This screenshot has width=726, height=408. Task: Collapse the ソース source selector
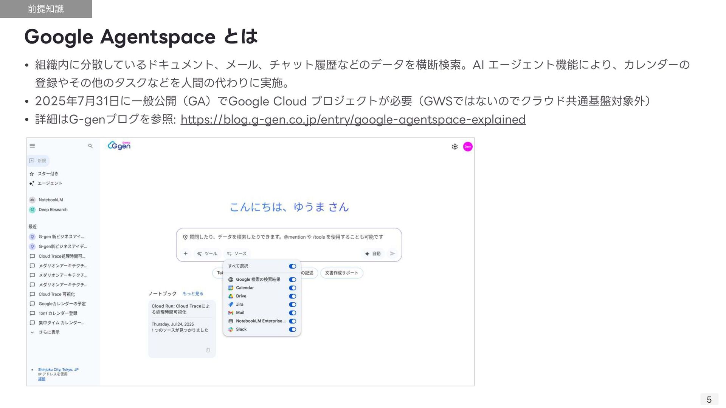[237, 253]
